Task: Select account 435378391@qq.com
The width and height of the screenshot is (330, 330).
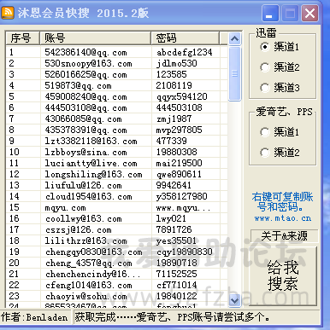Action: (x=85, y=130)
